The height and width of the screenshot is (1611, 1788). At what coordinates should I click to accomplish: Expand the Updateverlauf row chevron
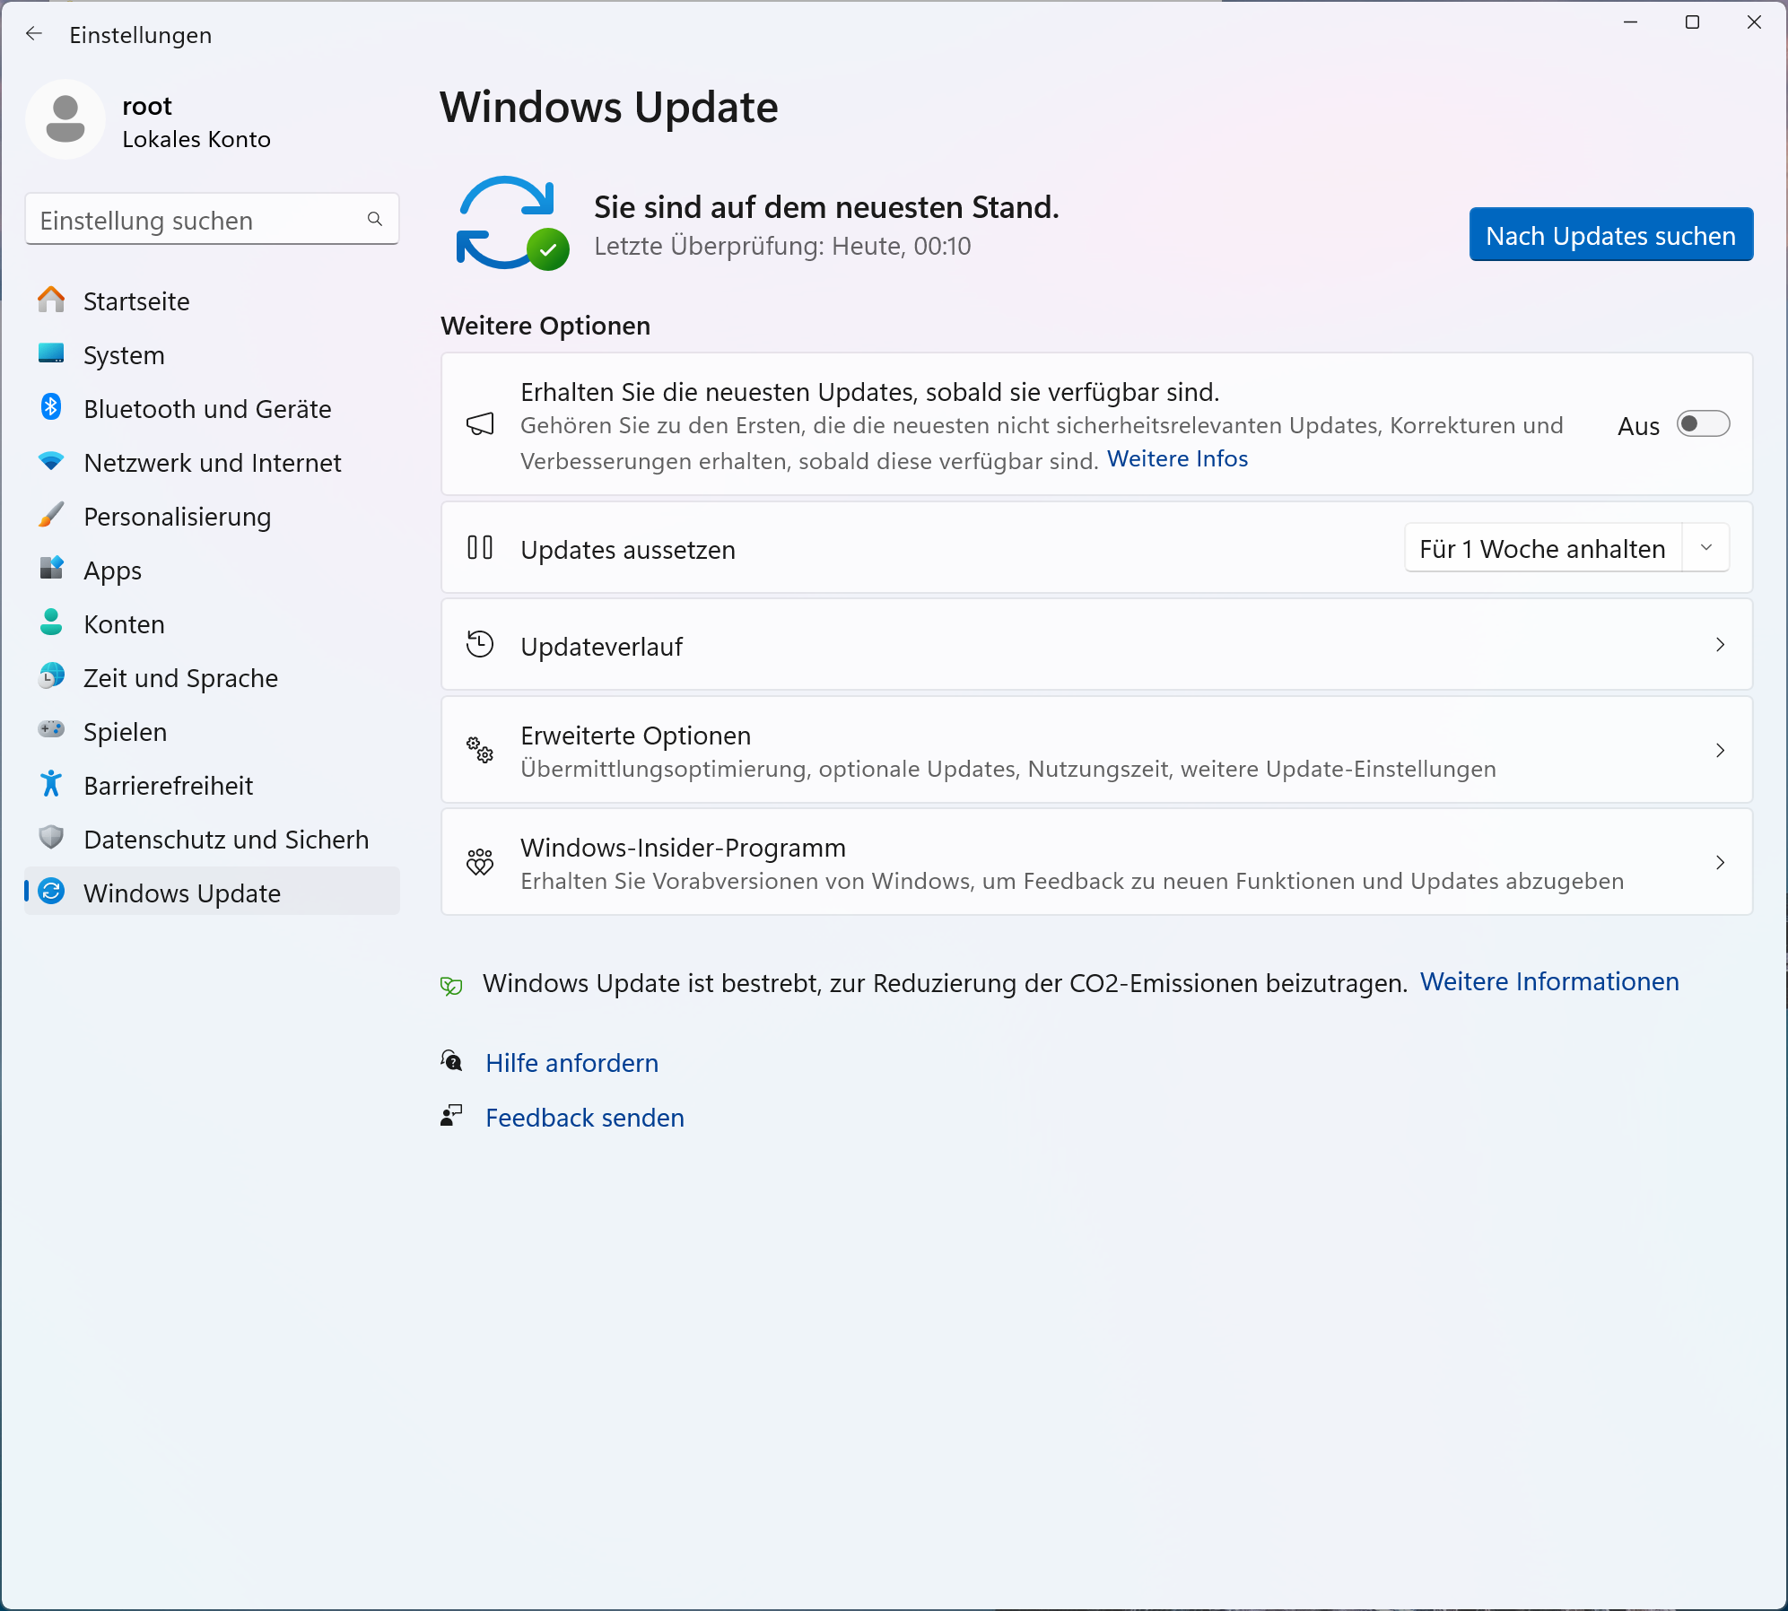[x=1720, y=645]
